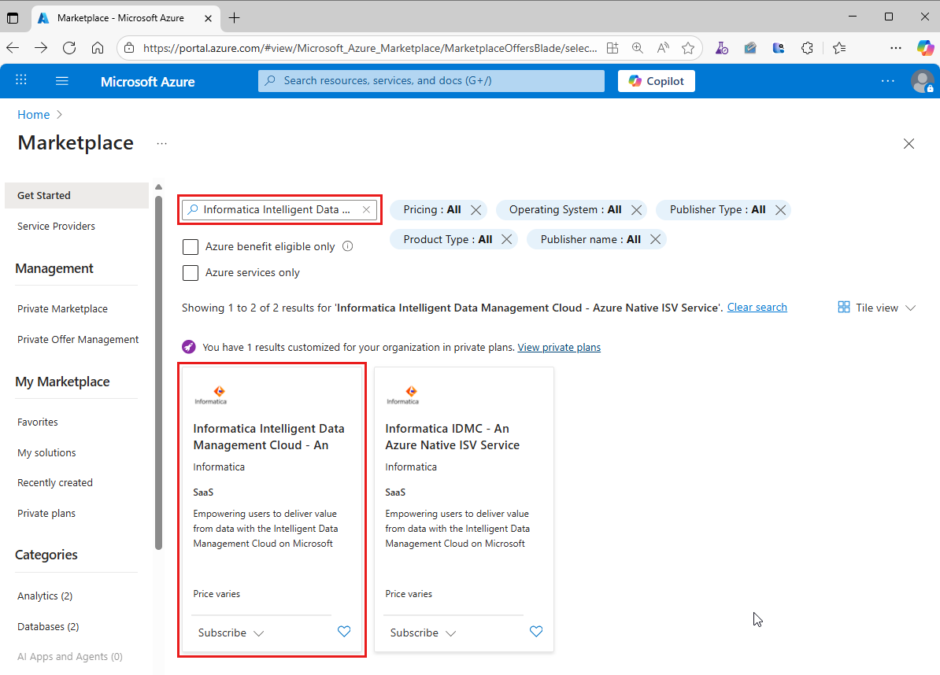This screenshot has height=675, width=940.
Task: Click the hamburger menu beside Microsoft Azure
Action: (x=61, y=80)
